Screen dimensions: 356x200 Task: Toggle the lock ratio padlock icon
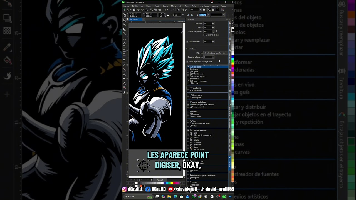tap(168, 15)
